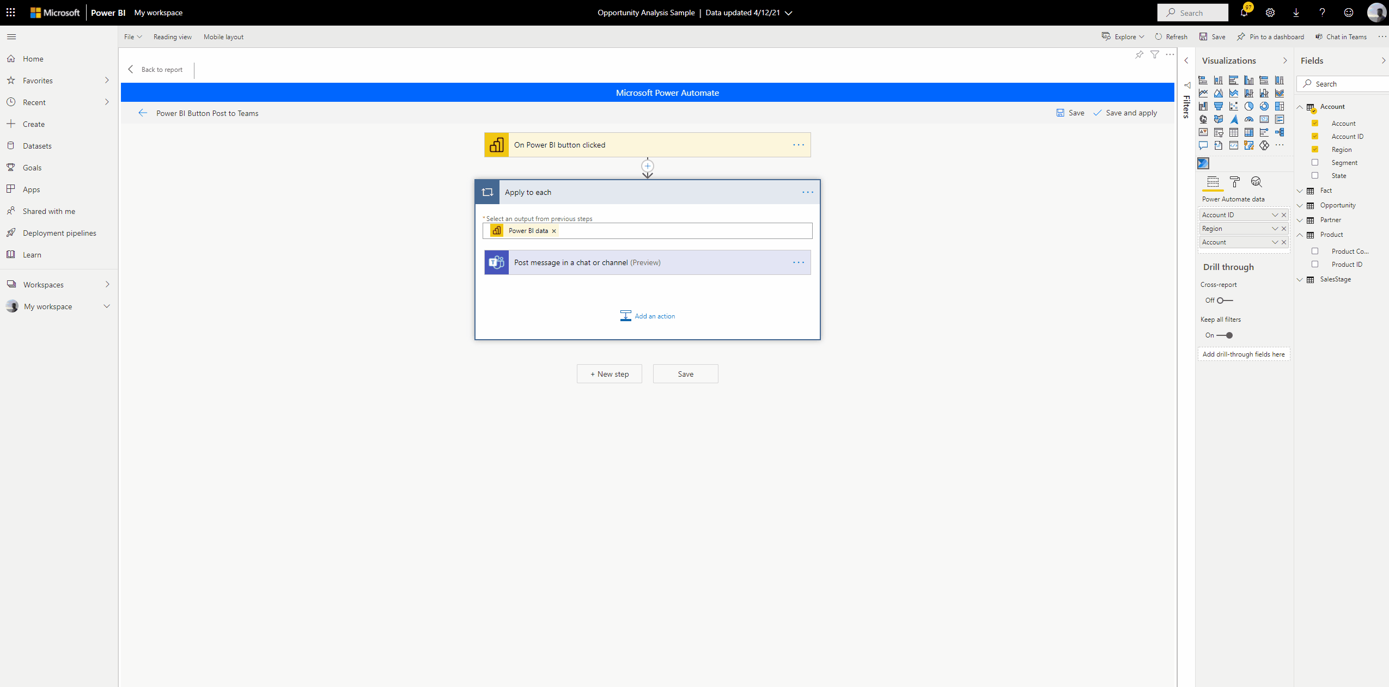Viewport: 1389px width, 687px height.
Task: Select the area chart visualization
Action: click(x=1219, y=93)
